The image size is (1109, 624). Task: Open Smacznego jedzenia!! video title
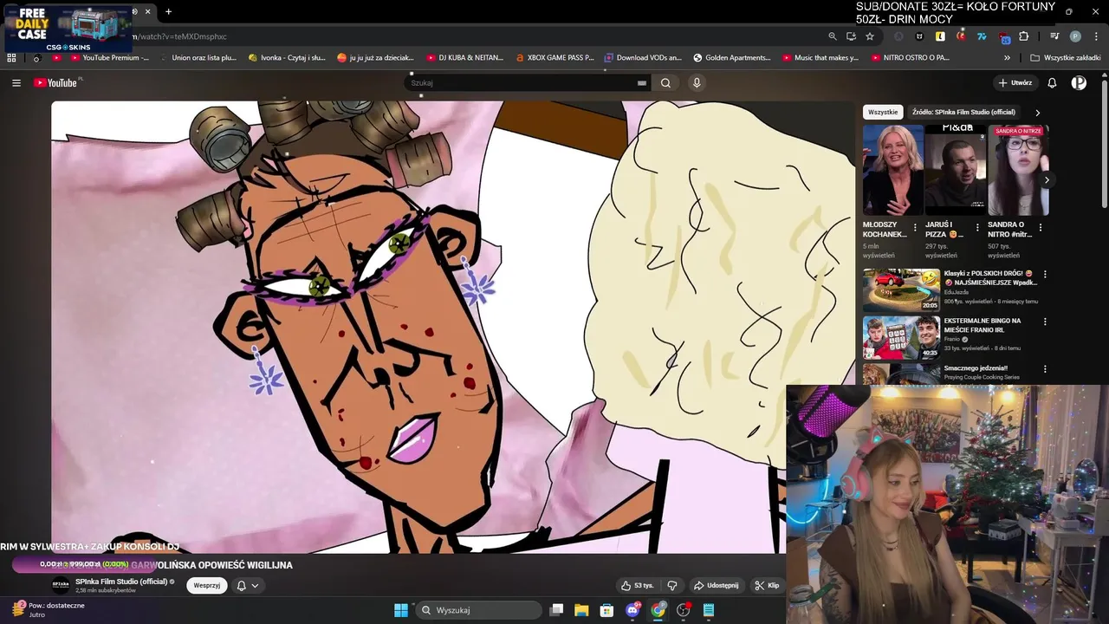pos(976,368)
